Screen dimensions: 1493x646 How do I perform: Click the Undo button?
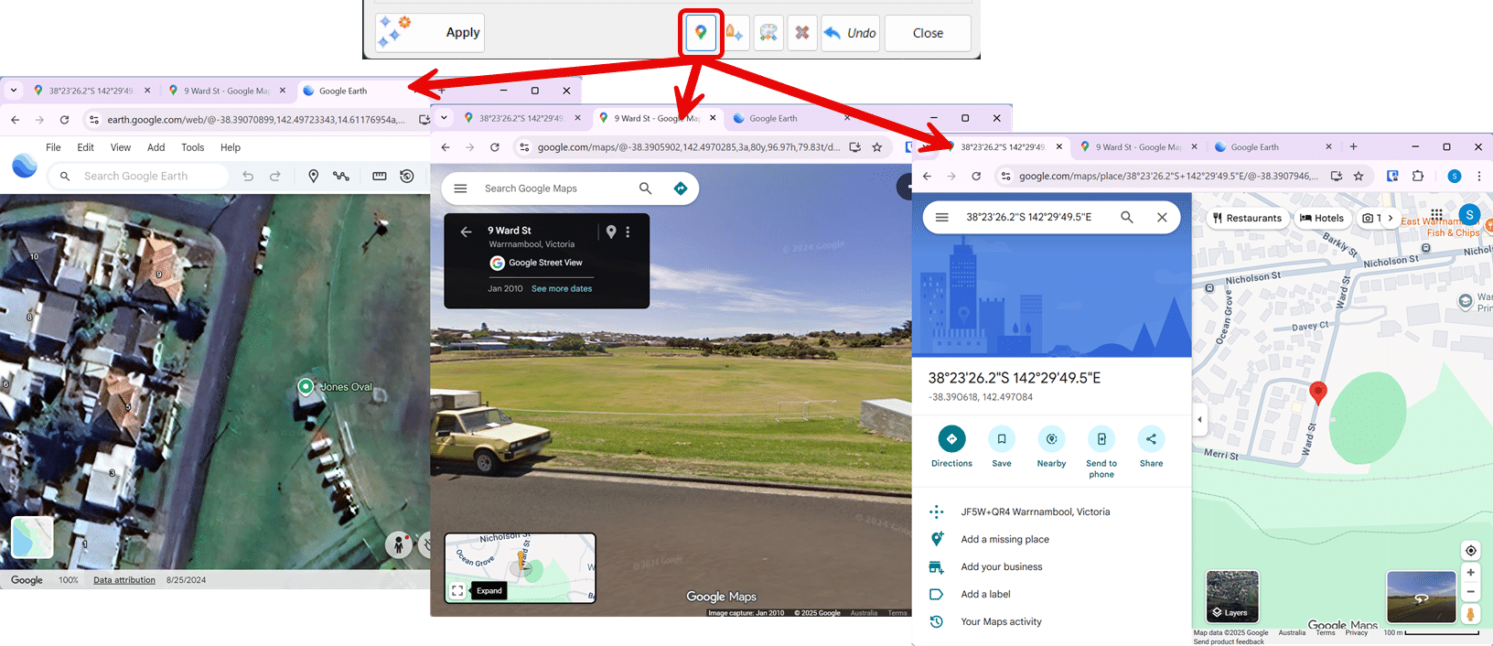click(850, 33)
